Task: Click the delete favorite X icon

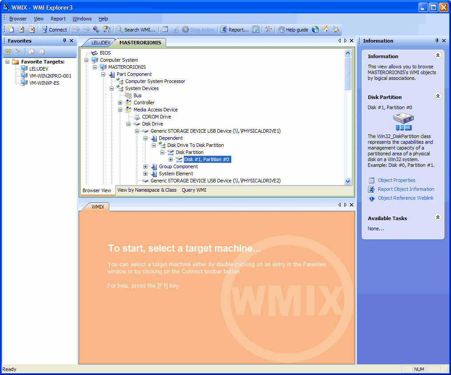Action: [18, 51]
